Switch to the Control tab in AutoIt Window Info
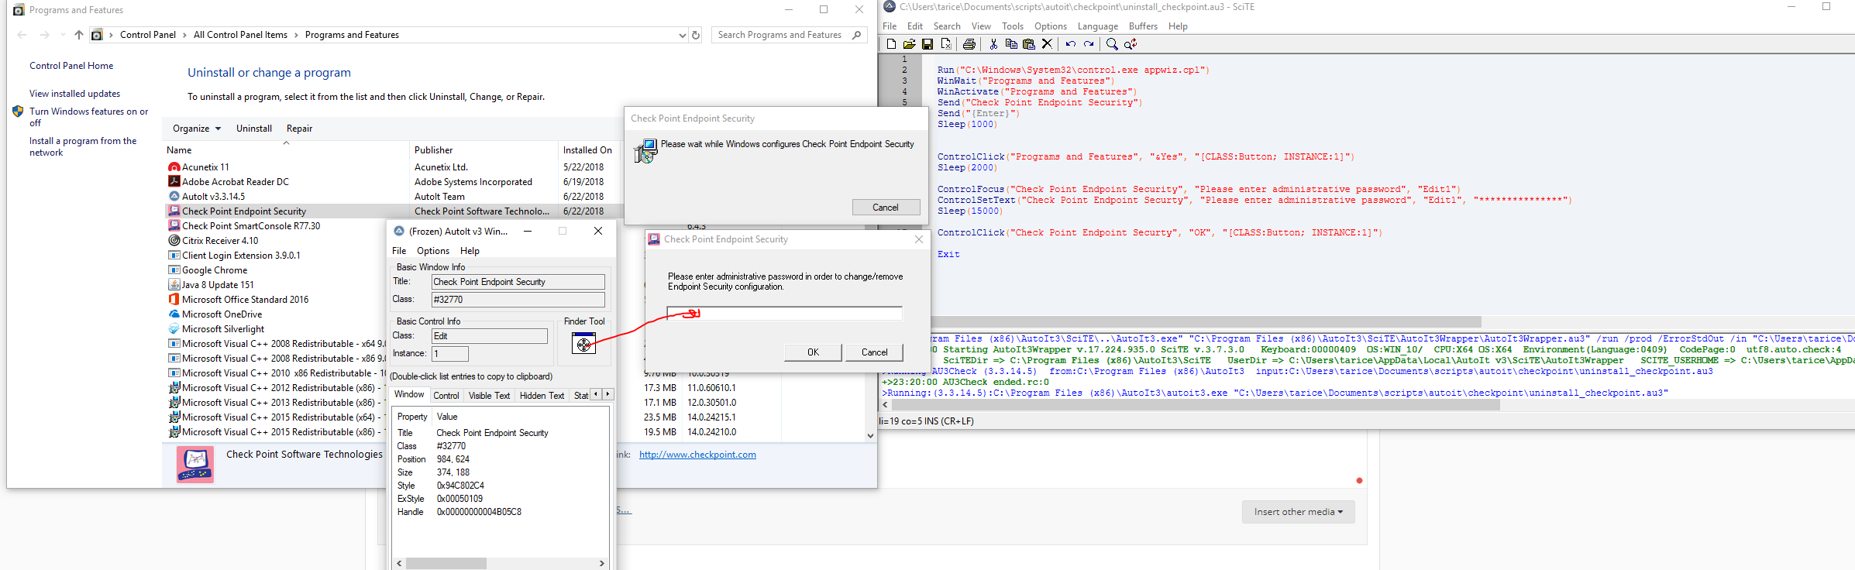Image resolution: width=1855 pixels, height=570 pixels. [x=446, y=395]
